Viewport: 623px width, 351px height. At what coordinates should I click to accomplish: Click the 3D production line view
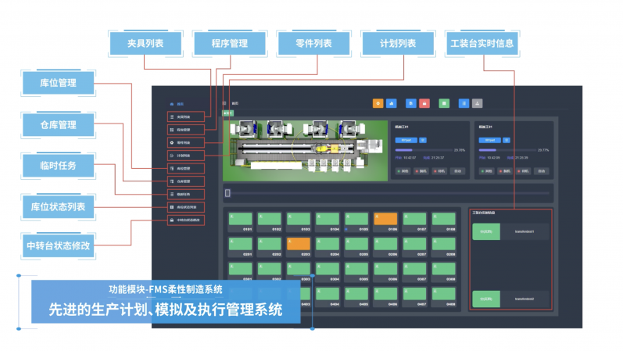[x=305, y=145]
